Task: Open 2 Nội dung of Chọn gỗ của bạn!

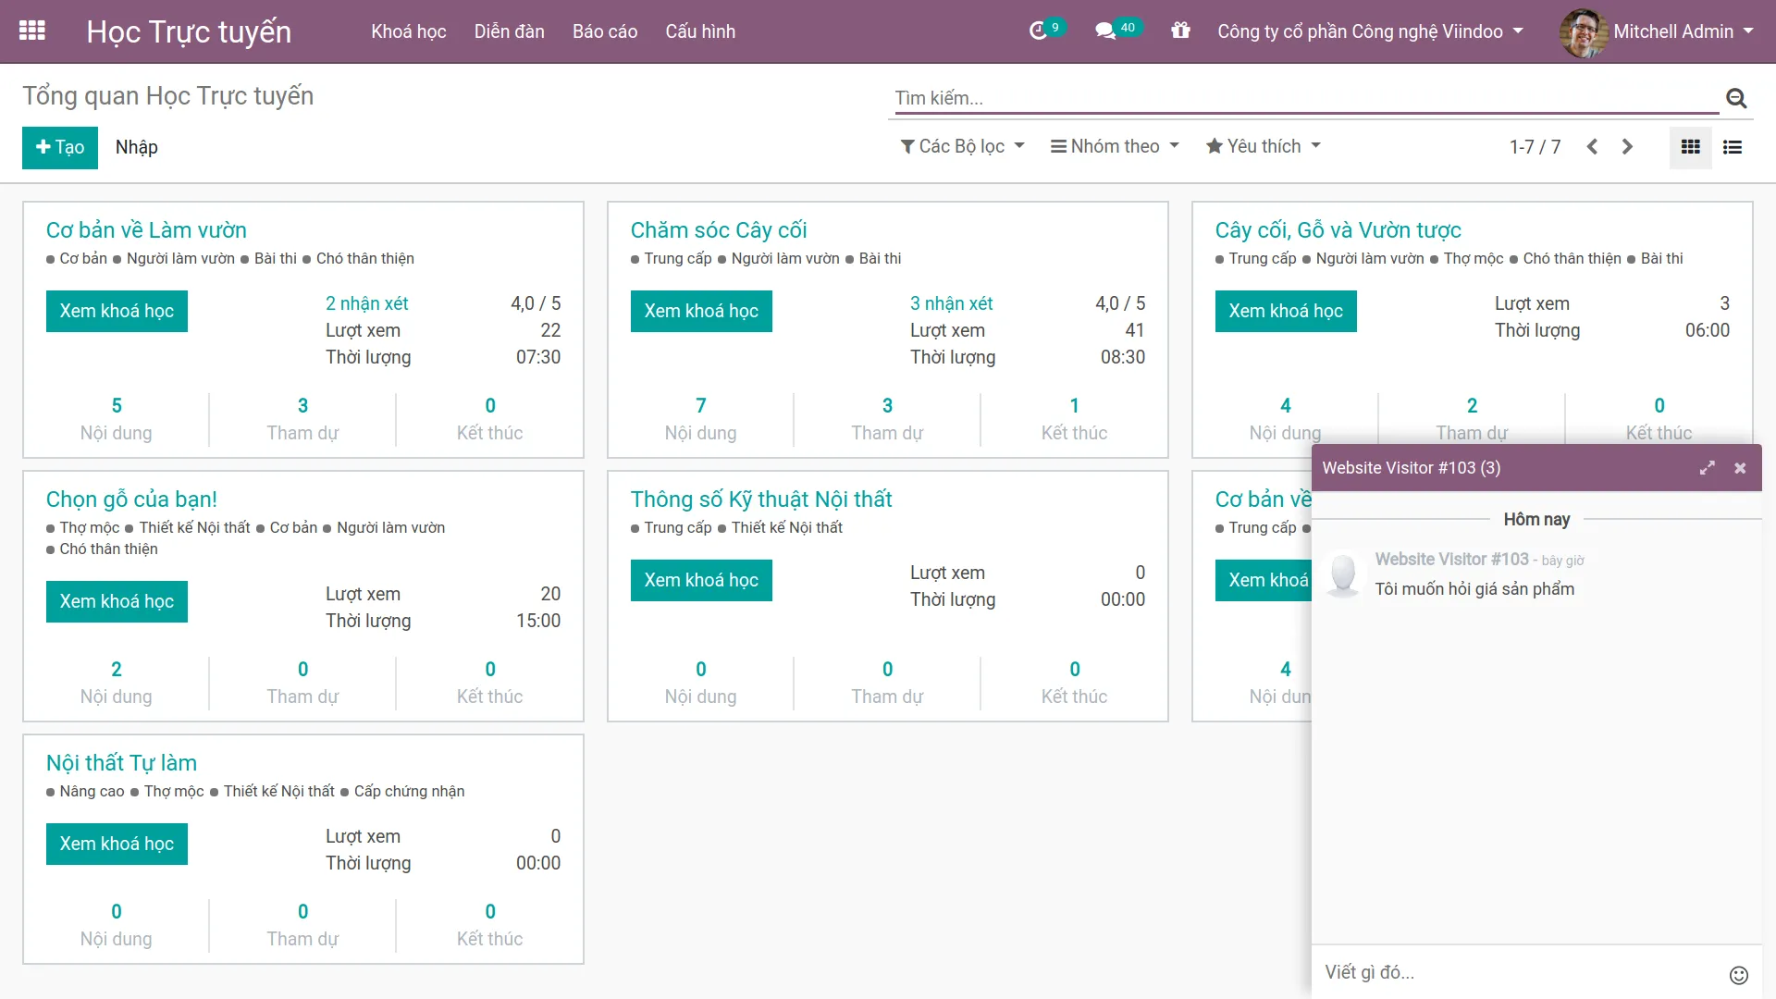Action: coord(117,683)
